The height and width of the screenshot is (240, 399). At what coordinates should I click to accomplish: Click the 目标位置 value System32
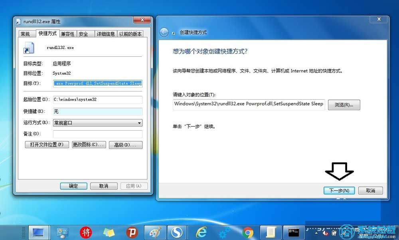61,73
